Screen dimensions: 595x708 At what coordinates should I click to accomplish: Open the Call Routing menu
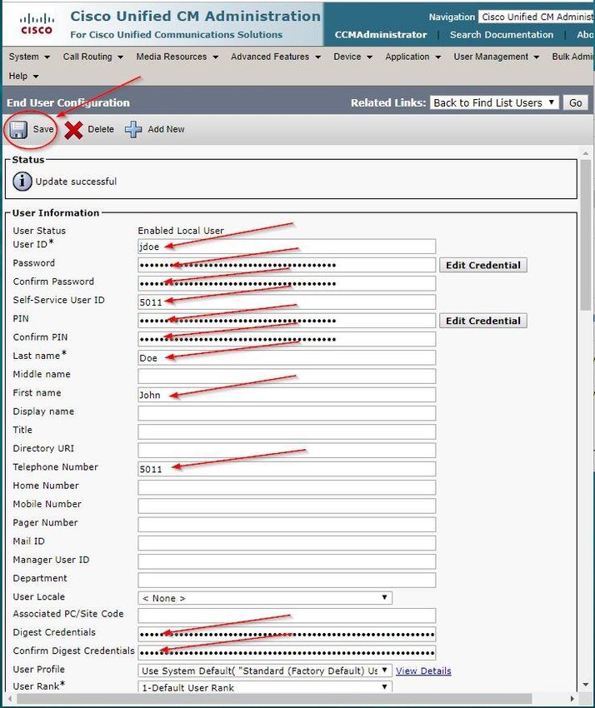93,57
